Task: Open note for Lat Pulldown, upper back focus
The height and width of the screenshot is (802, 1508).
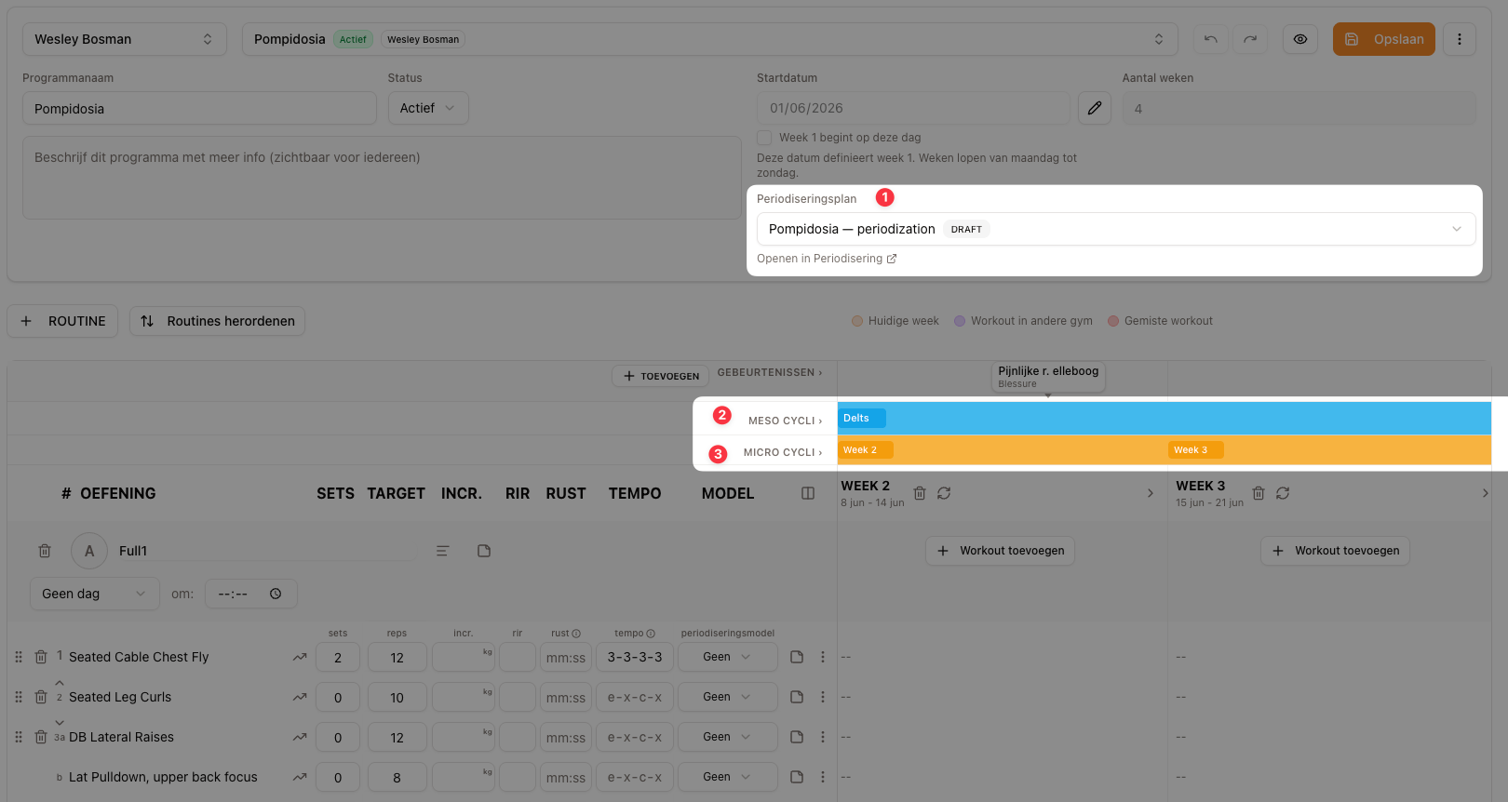Action: click(797, 777)
